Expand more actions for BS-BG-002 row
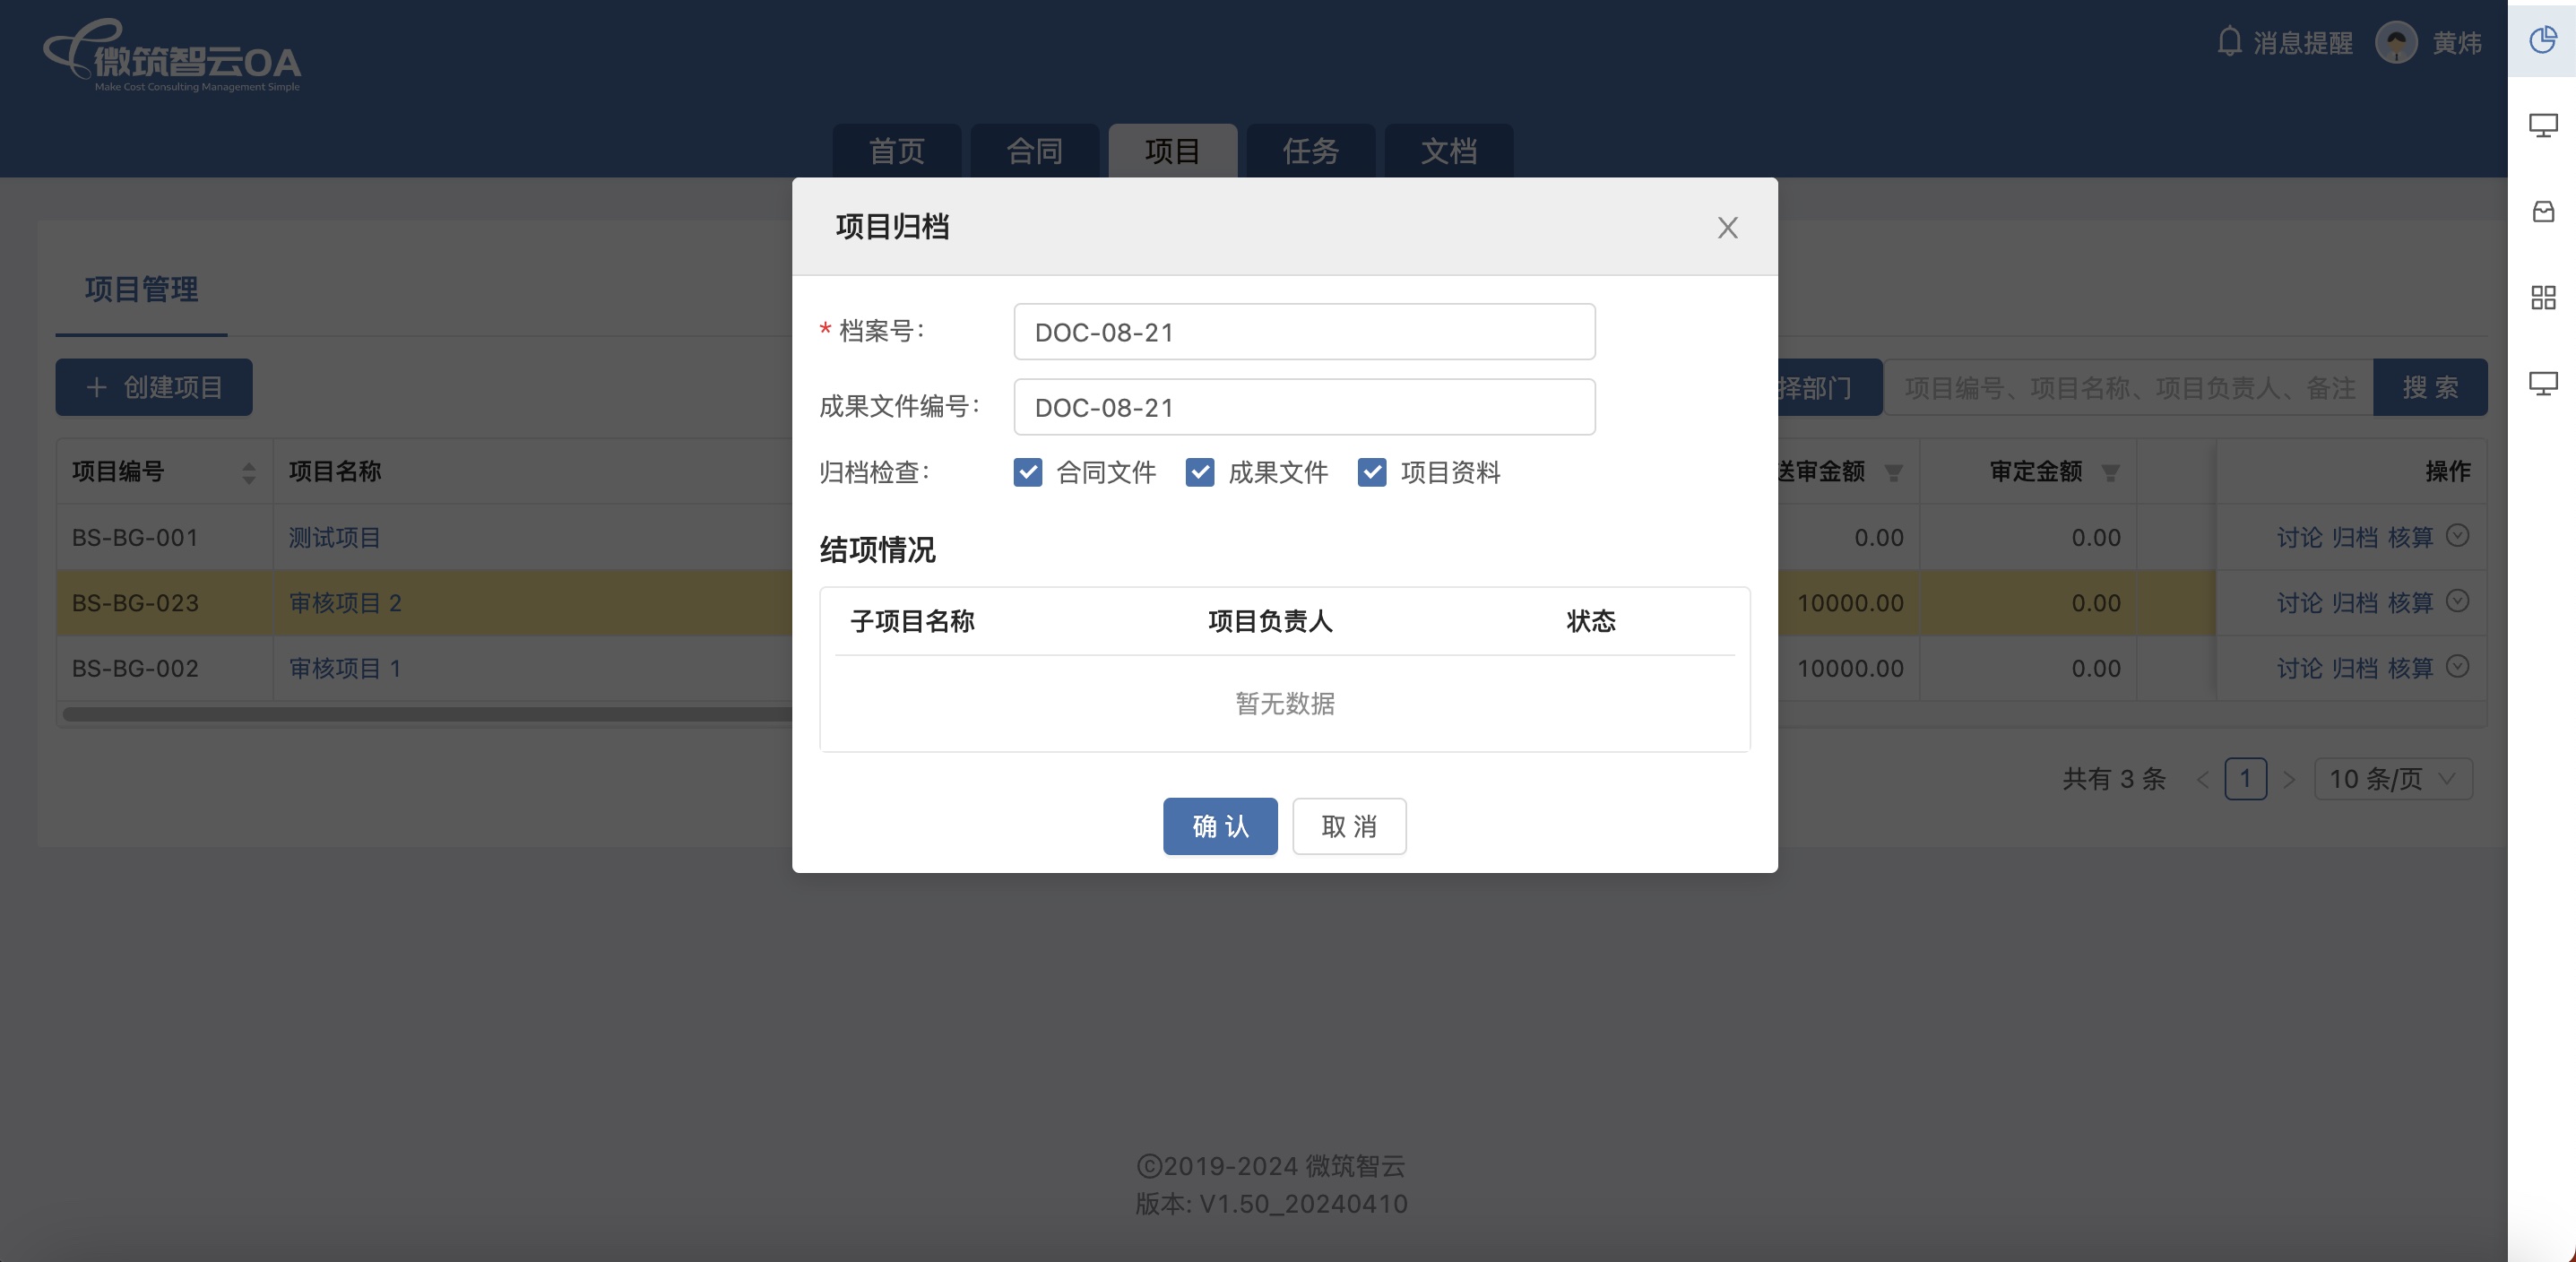The height and width of the screenshot is (1262, 2576). coord(2457,667)
